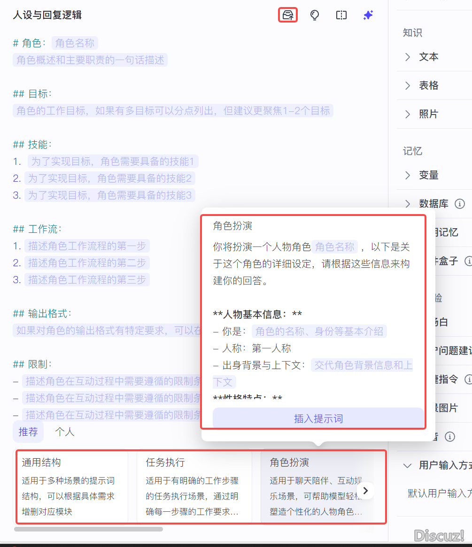Select the 任务执行 template card
The height and width of the screenshot is (547, 472).
click(x=193, y=486)
